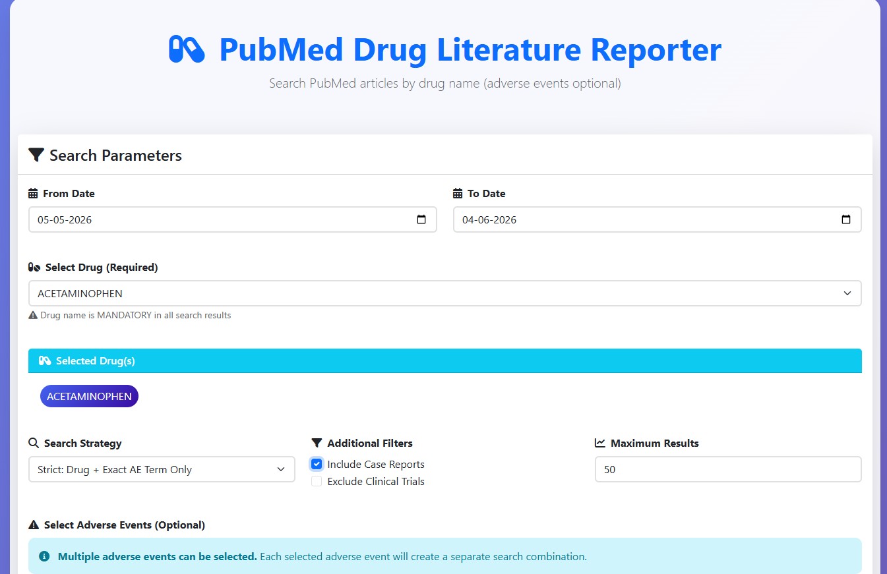Click the 'Drug name is MANDATORY' note text
The width and height of the screenshot is (887, 574).
tap(136, 315)
